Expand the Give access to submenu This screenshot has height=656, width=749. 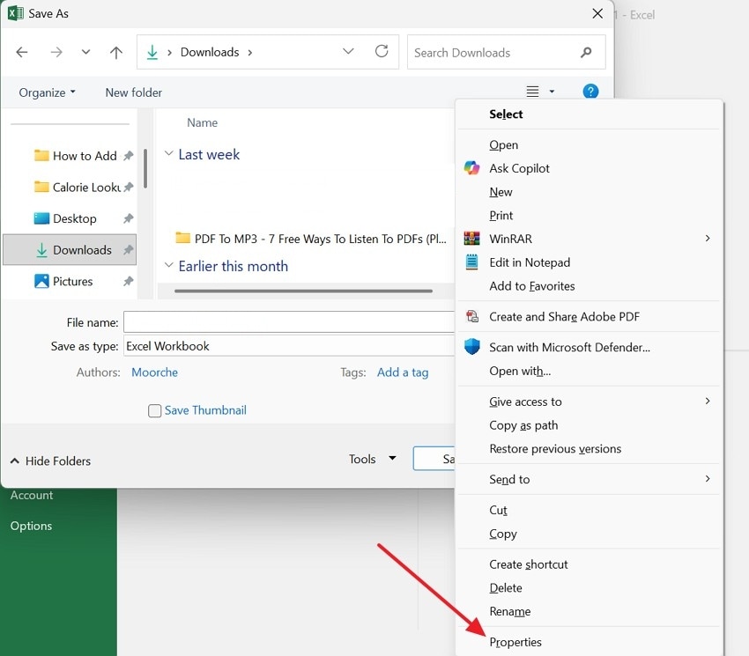[x=589, y=402]
